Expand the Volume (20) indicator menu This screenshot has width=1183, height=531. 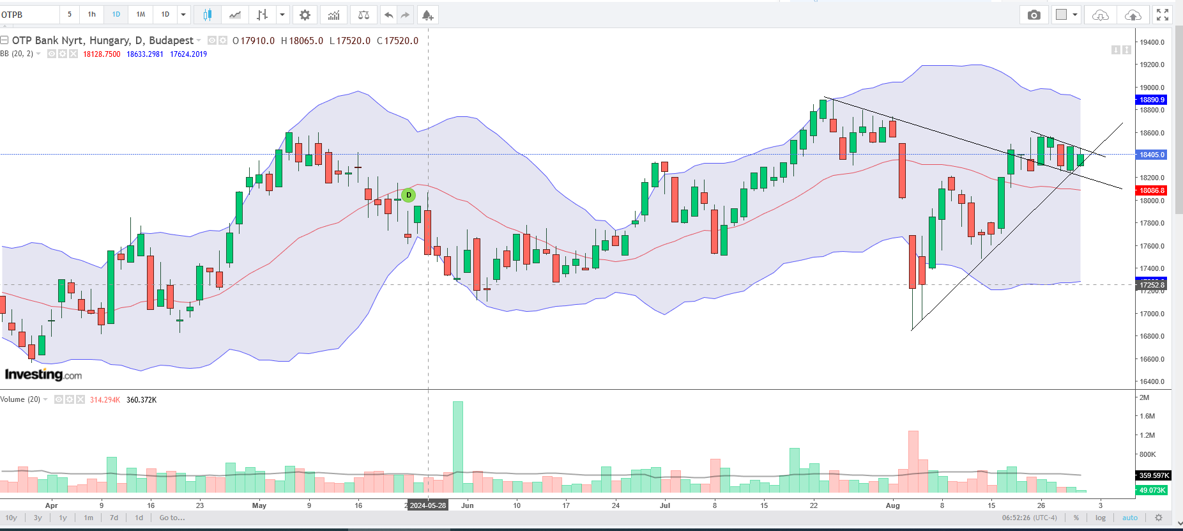(45, 399)
